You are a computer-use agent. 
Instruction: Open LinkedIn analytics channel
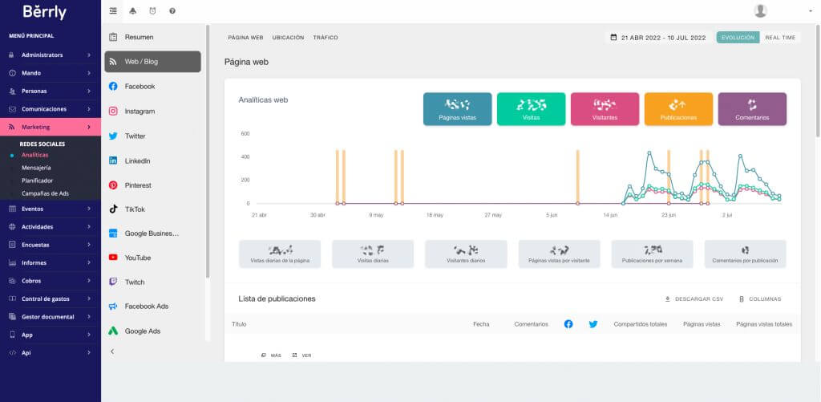pyautogui.click(x=152, y=160)
